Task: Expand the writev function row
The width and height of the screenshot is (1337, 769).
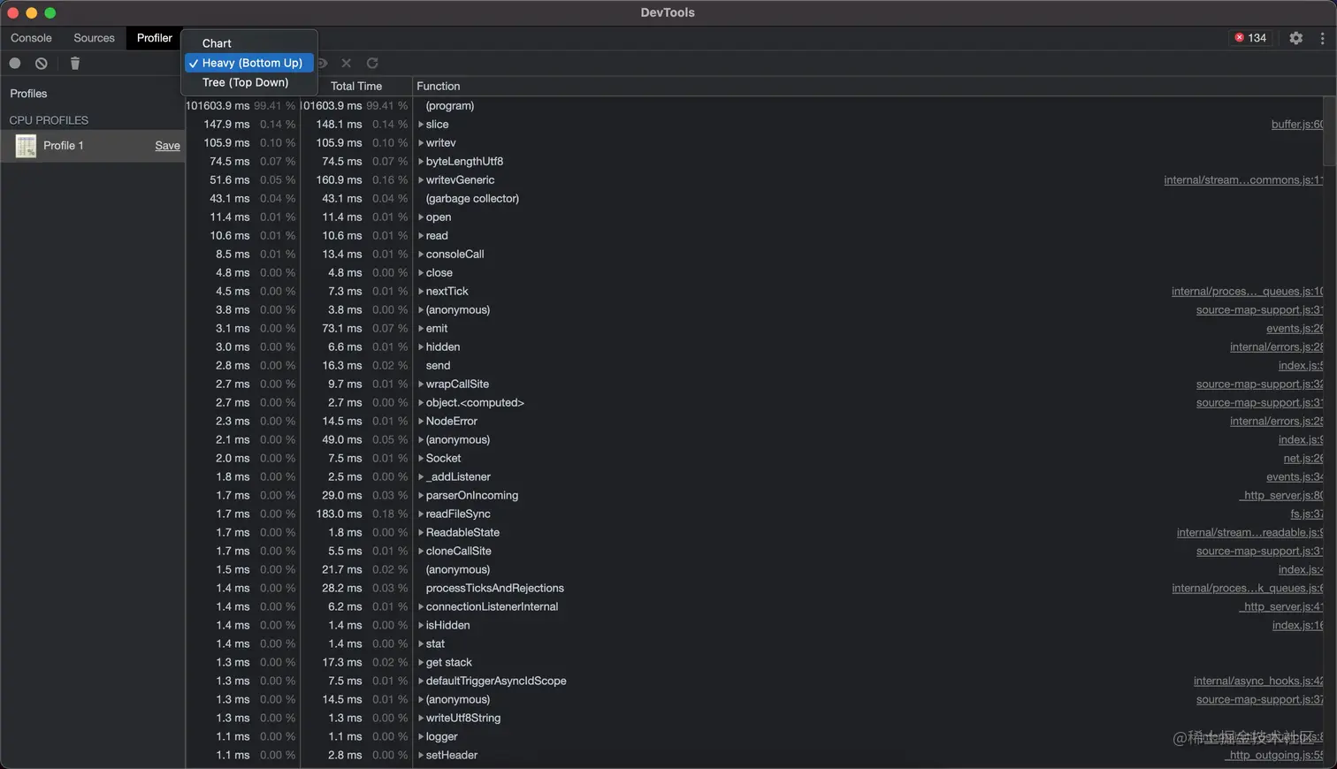Action: (421, 143)
